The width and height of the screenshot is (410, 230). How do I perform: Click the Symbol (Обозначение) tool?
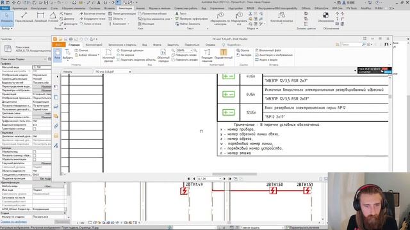325,17
